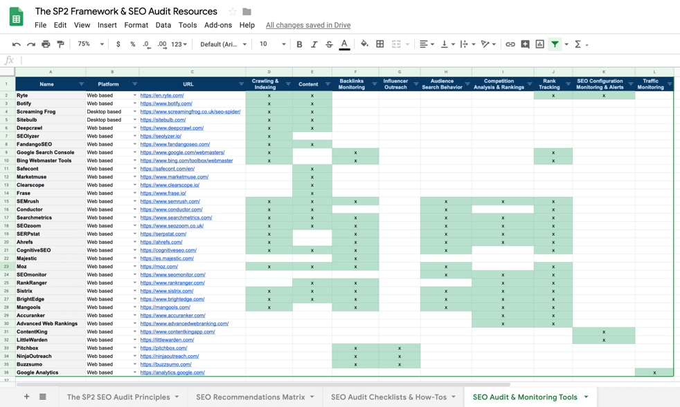Screen dimensions: 680x407
Task: Select the paint format roller icon
Action: (x=60, y=44)
